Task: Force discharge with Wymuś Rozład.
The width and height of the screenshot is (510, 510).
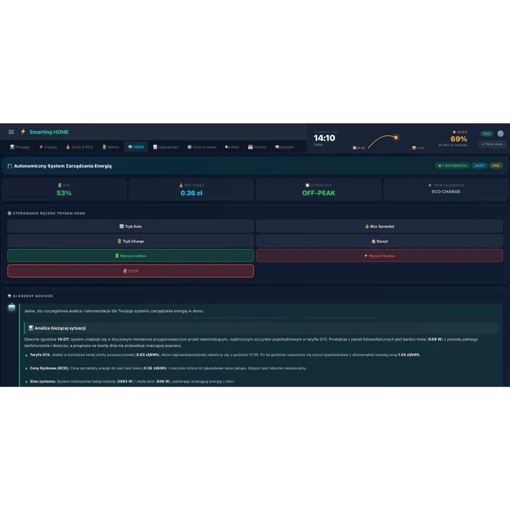Action: pyautogui.click(x=379, y=256)
